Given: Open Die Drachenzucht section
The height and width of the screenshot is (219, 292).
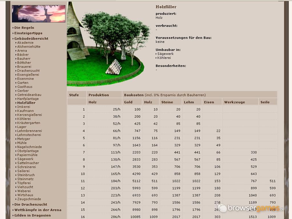Looking at the screenshot, I should pos(31,204).
